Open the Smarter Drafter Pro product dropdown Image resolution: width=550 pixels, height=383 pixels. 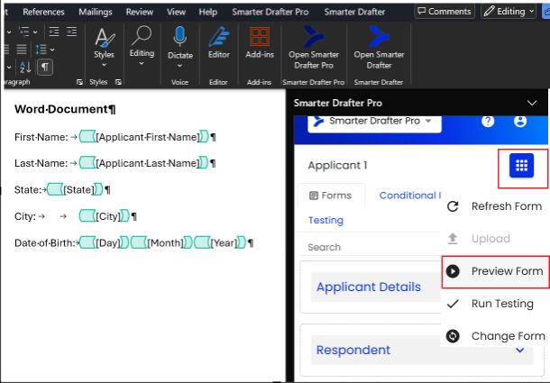(x=374, y=122)
